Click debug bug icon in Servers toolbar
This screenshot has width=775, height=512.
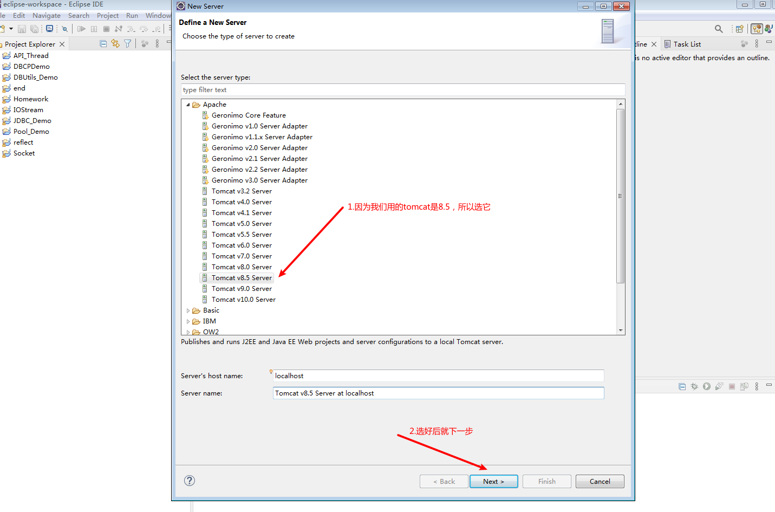[x=694, y=386]
